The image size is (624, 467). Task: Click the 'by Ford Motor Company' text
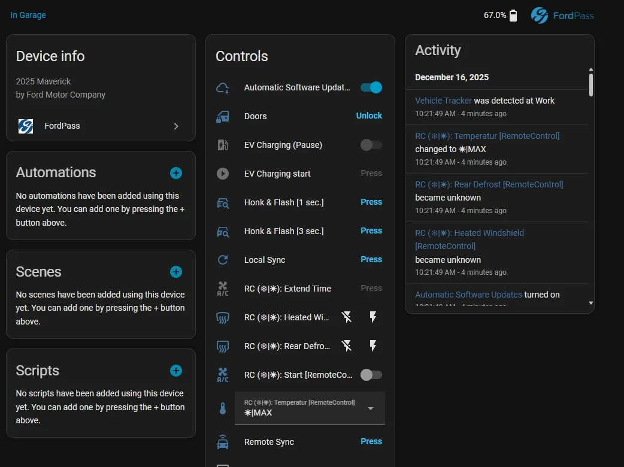[x=60, y=95]
